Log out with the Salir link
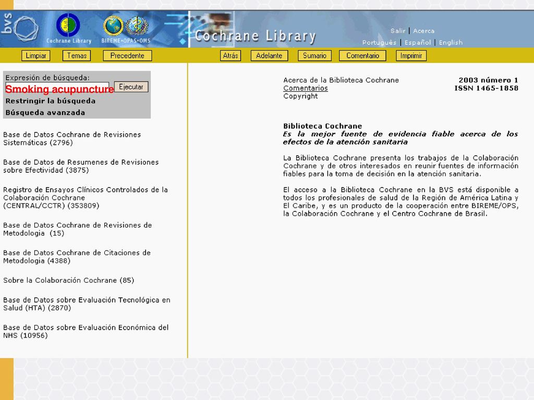Viewport: 534px width, 400px height. coord(398,31)
